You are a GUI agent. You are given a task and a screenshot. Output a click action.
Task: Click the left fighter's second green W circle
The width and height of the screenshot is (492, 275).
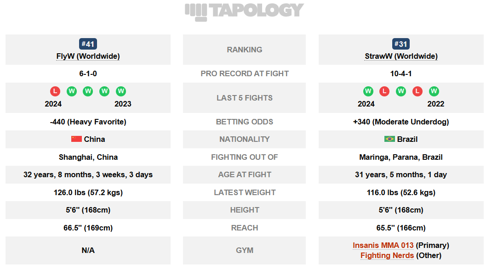point(88,91)
